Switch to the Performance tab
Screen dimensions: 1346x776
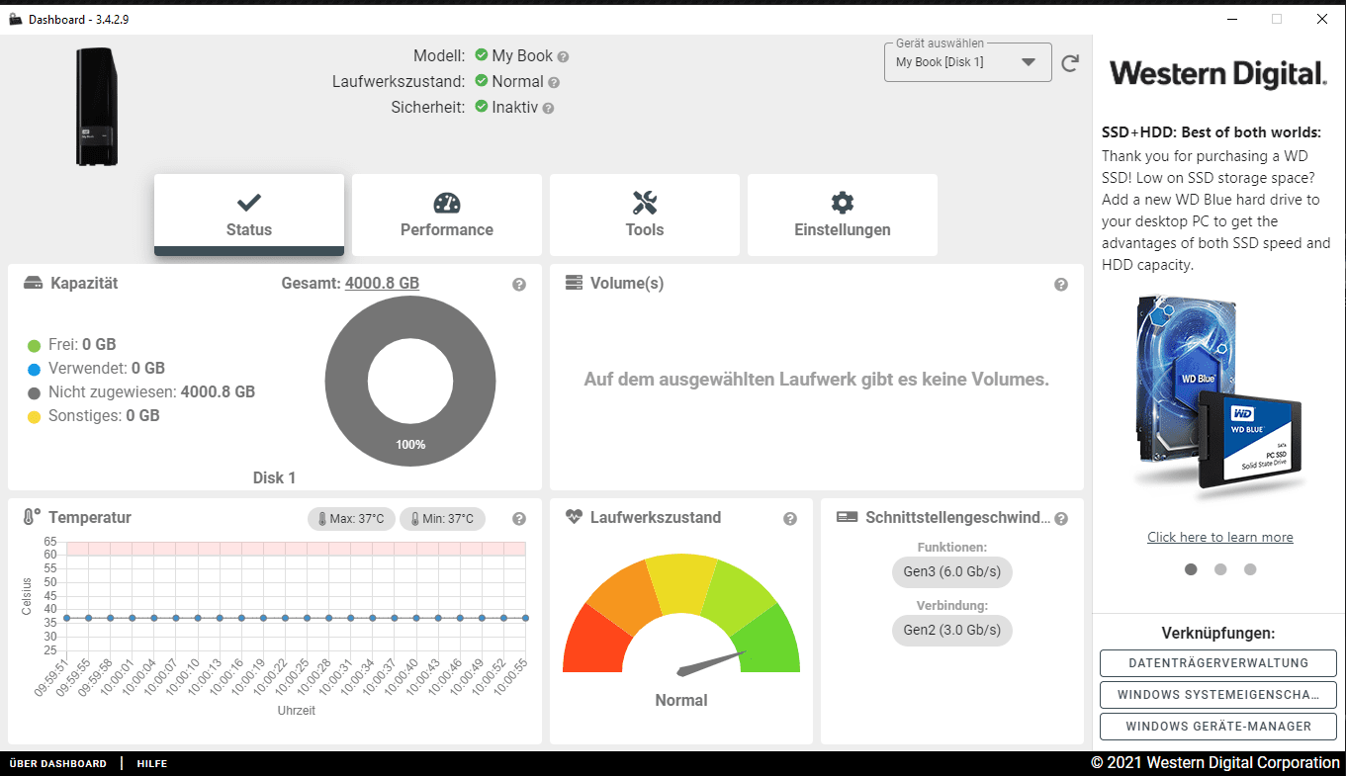(x=447, y=216)
